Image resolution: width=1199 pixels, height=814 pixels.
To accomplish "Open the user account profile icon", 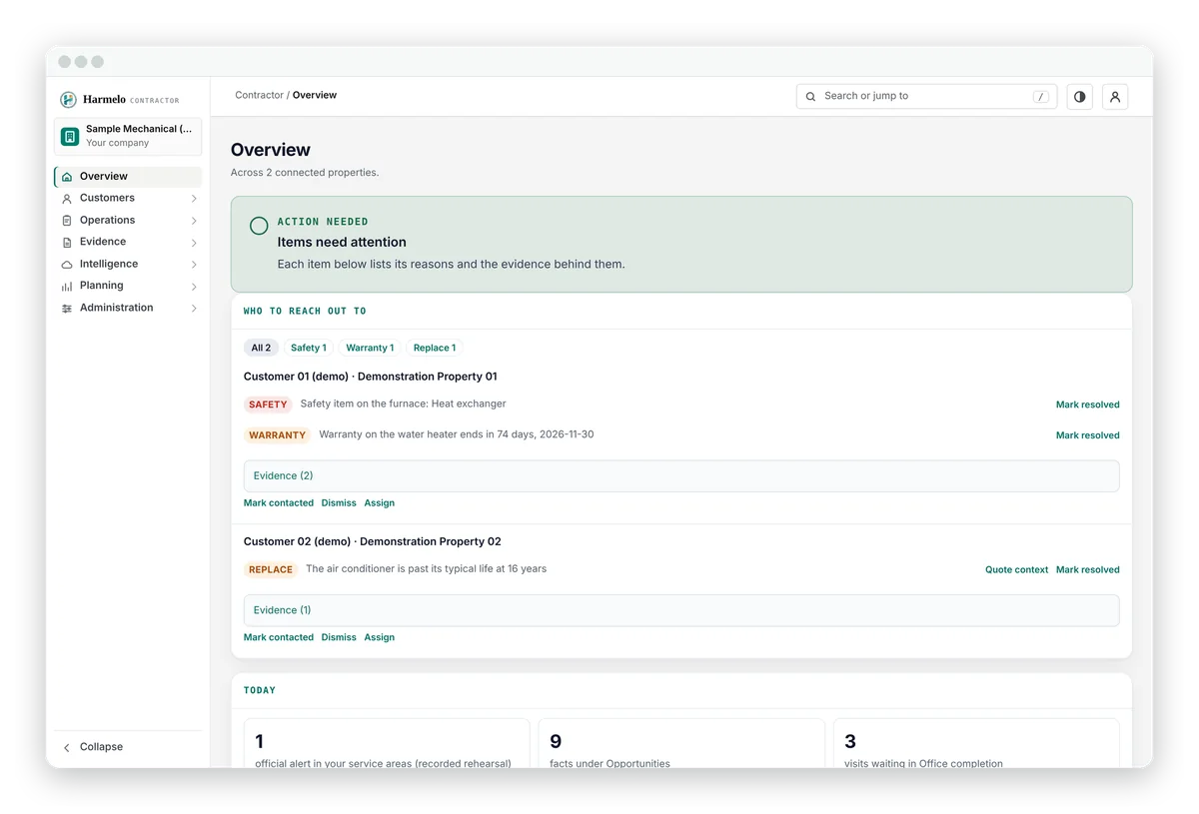I will tap(1115, 97).
